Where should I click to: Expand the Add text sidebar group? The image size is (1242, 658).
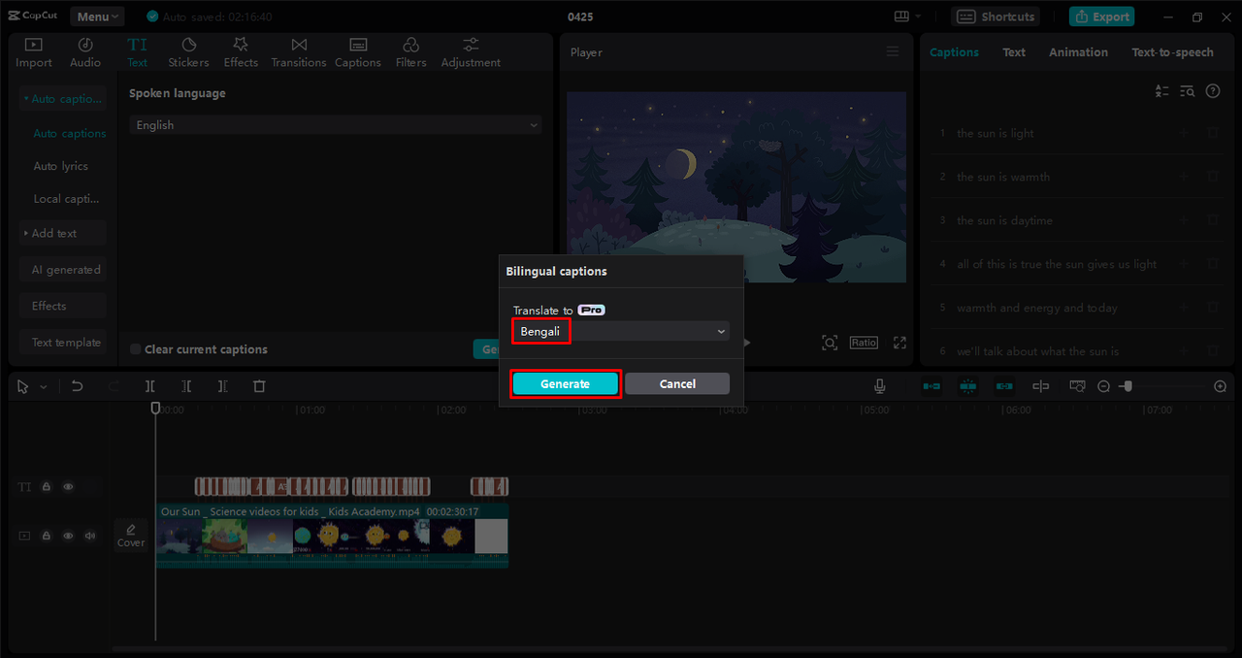tap(63, 233)
